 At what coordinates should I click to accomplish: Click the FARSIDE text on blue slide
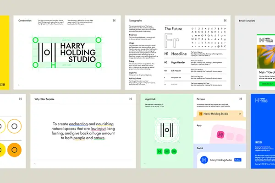pyautogui.click(x=258, y=142)
